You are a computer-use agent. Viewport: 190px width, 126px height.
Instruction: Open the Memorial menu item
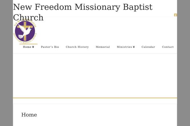click(x=103, y=47)
